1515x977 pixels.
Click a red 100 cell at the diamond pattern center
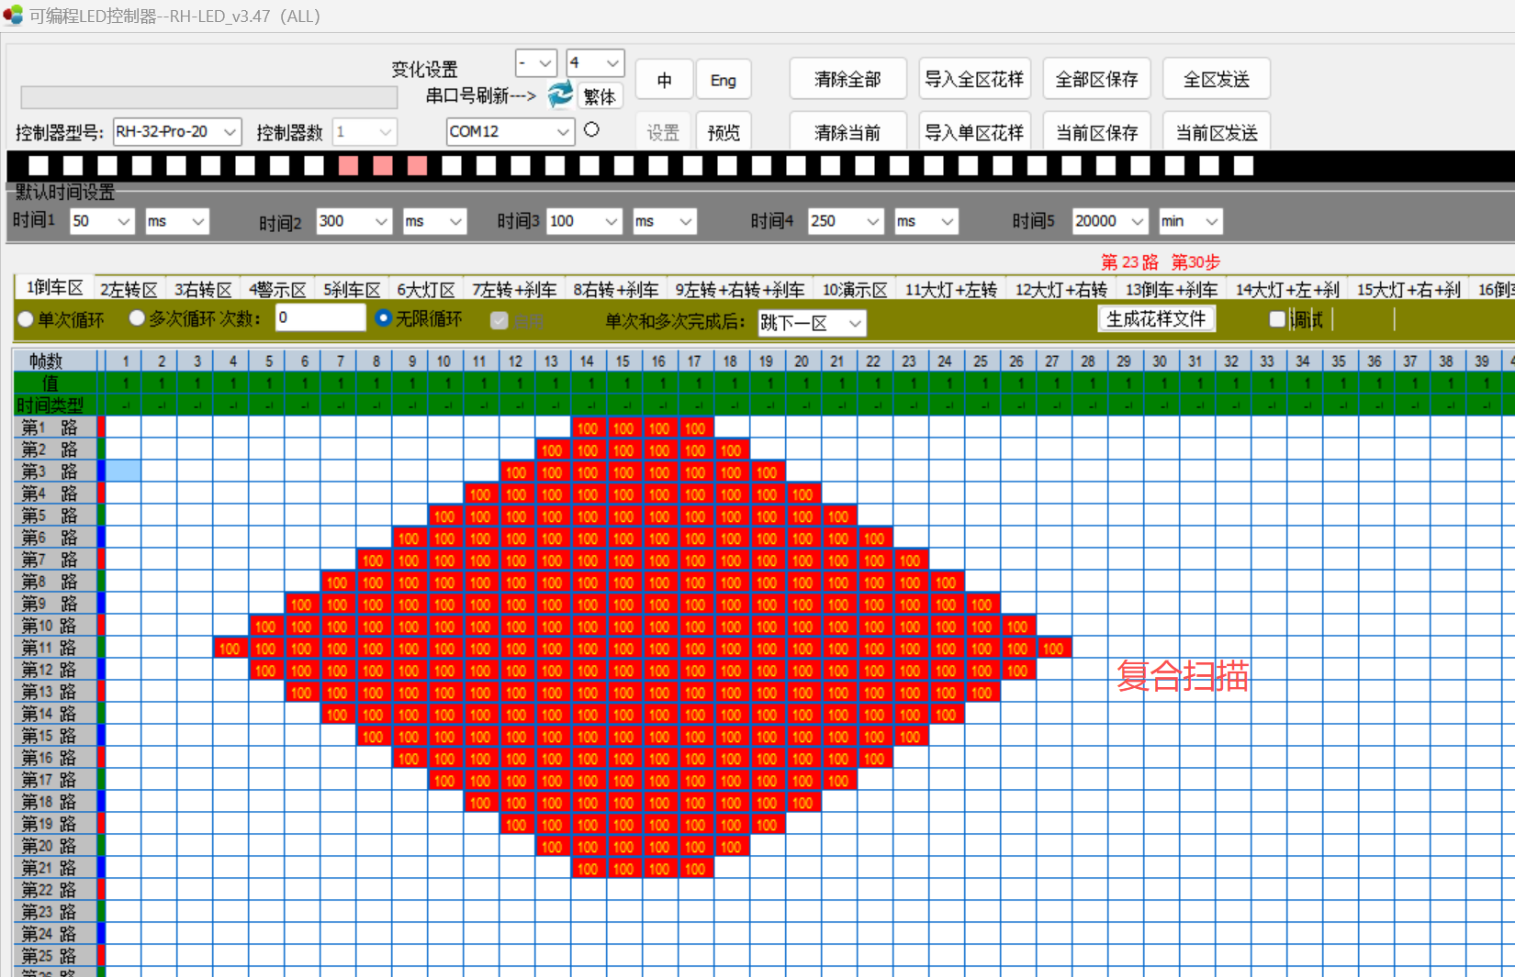[659, 649]
